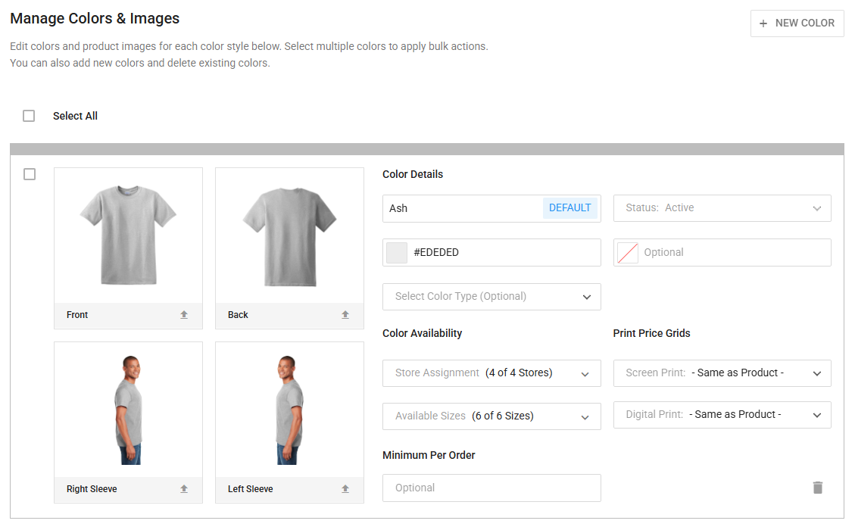Click upload icon for Left Sleeve image
This screenshot has height=530, width=855.
coord(345,489)
